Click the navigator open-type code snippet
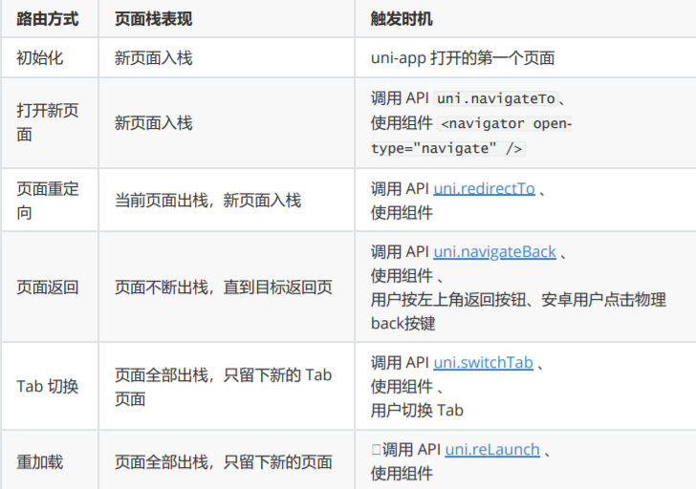 [471, 136]
